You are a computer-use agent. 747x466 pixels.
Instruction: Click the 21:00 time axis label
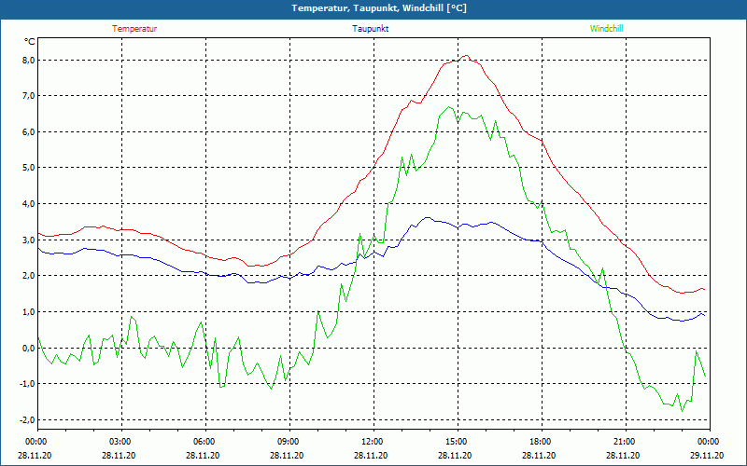pos(626,441)
